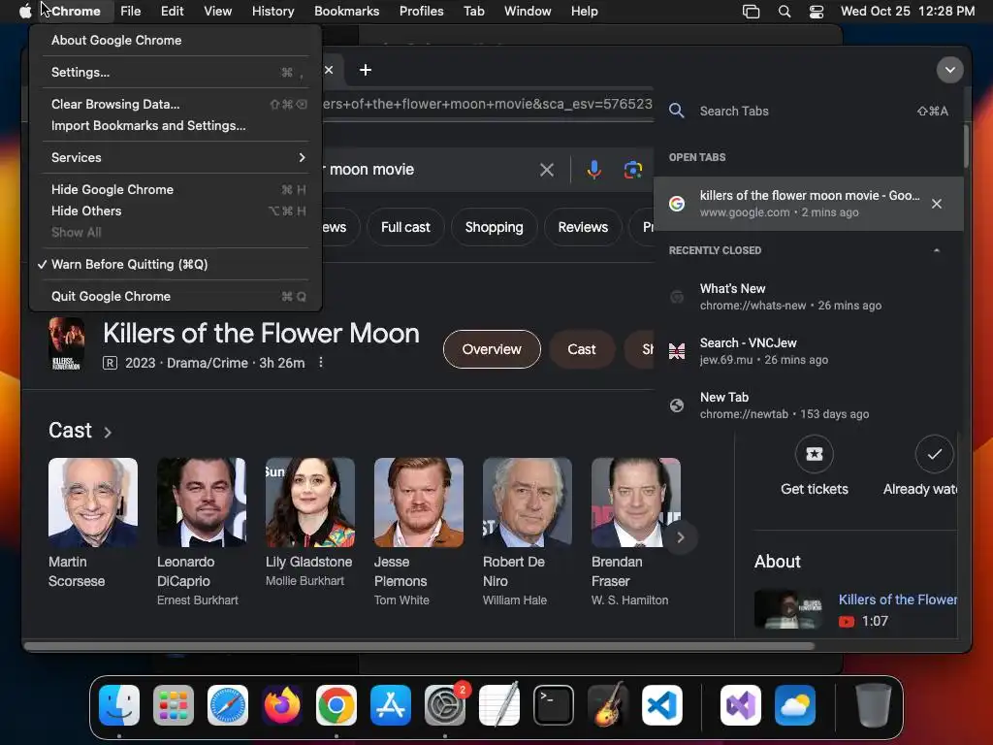
Task: Click the Stage Manager windows icon in menu bar
Action: click(752, 12)
